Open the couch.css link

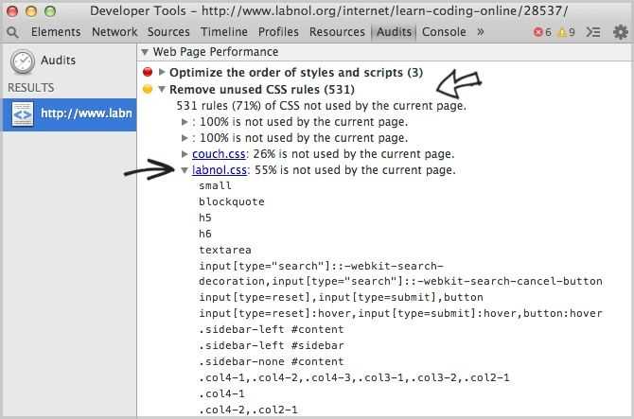[219, 154]
